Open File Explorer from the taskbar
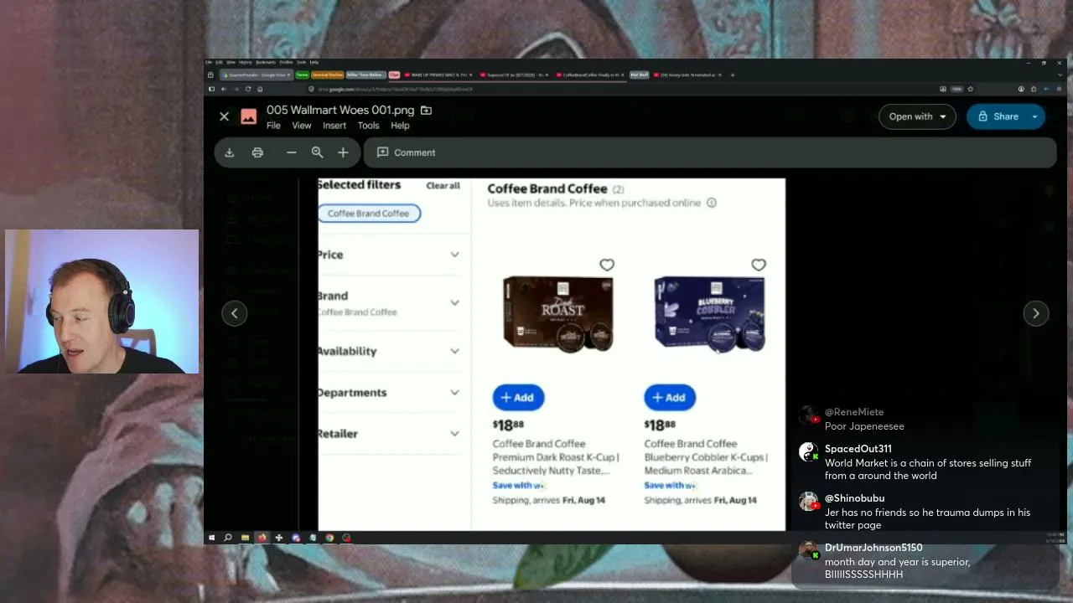The image size is (1073, 603). (245, 538)
